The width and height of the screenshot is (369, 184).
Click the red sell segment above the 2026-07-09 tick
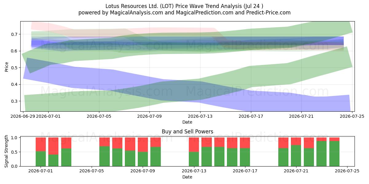pyautogui.click(x=143, y=145)
